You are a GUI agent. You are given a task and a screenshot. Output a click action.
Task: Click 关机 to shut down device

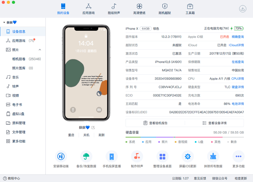tap(86, 135)
